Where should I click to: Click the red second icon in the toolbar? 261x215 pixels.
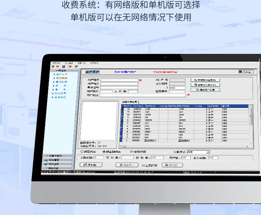pyautogui.click(x=57, y=66)
